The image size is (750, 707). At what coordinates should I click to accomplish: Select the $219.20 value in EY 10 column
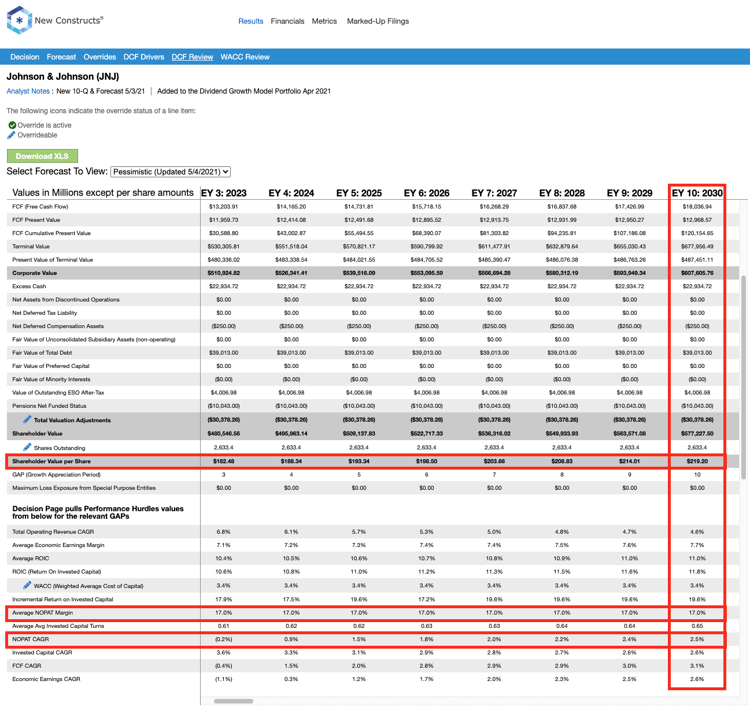point(697,461)
